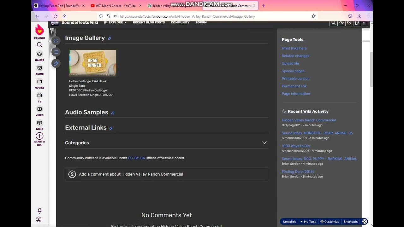Viewport: 404px width, 227px height.
Task: Open the Forum menu item
Action: 201,22
